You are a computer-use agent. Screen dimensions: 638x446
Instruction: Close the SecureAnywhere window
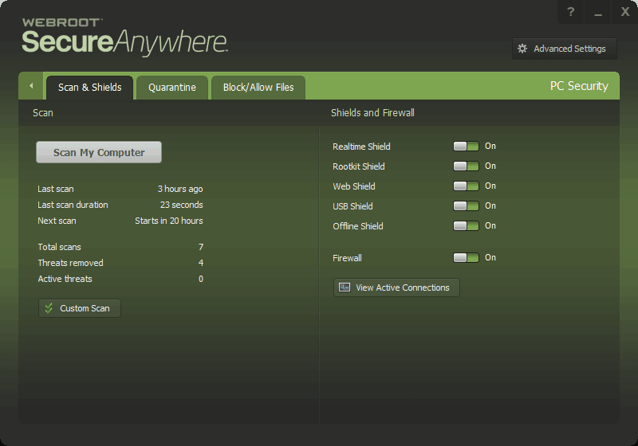[625, 12]
